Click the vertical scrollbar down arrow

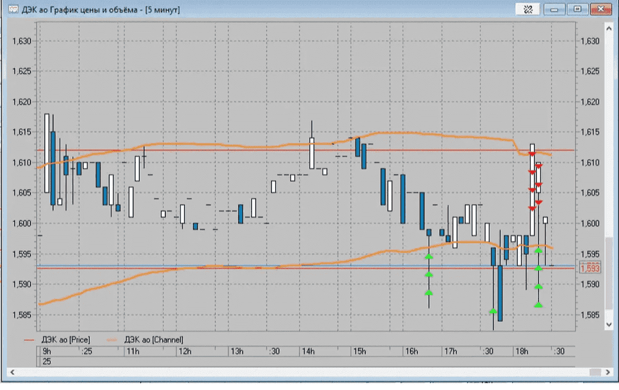(x=609, y=324)
